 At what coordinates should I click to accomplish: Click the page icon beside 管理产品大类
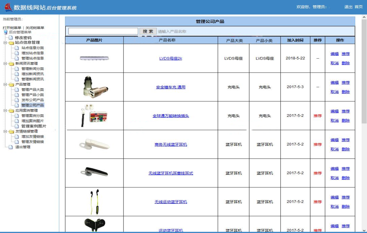[17, 90]
